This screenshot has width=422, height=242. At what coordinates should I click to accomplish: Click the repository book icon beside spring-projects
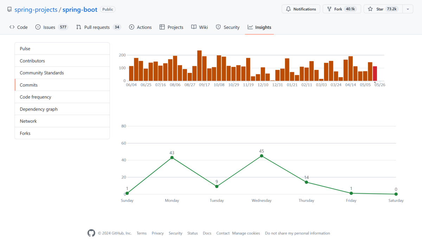click(x=9, y=9)
